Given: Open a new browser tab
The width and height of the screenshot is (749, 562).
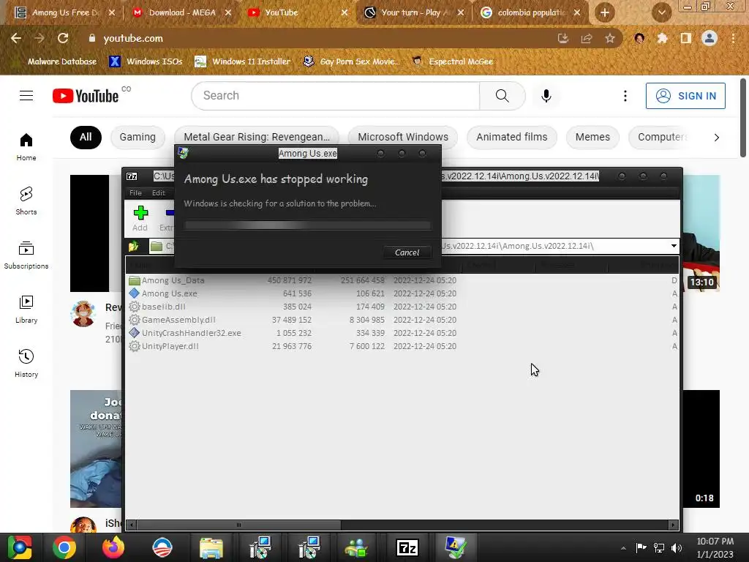Looking at the screenshot, I should tap(604, 12).
